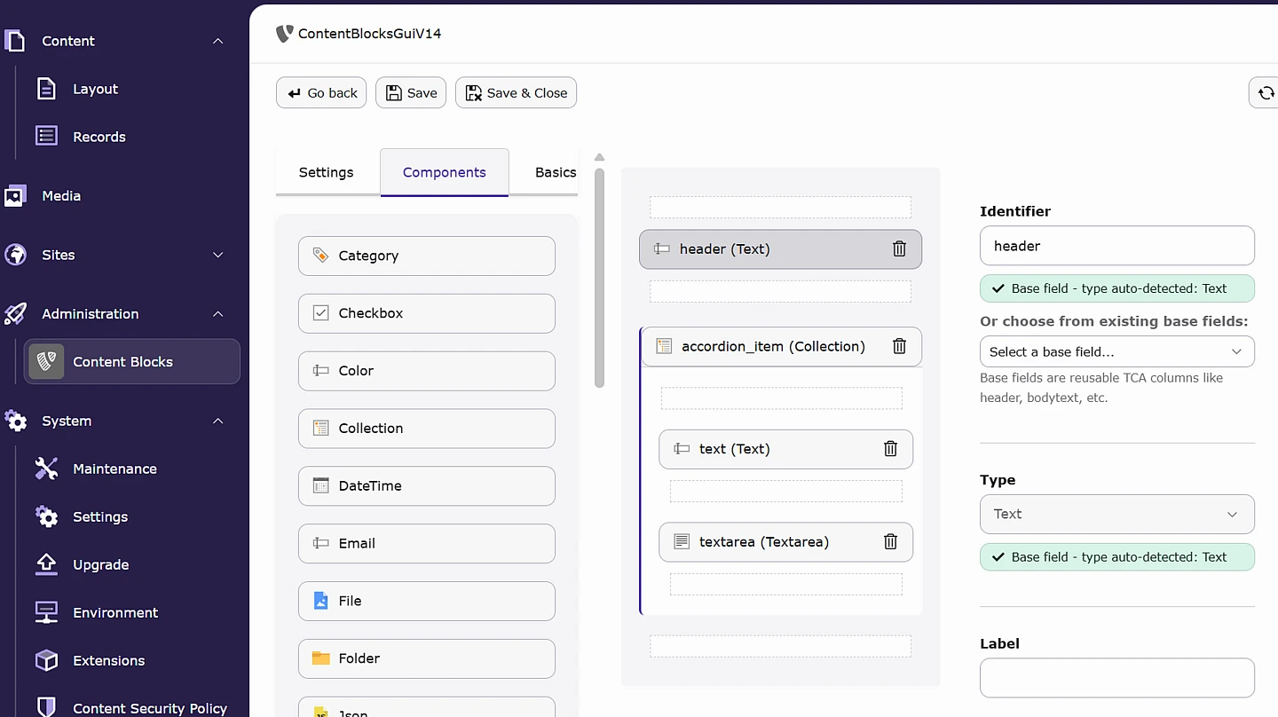This screenshot has width=1278, height=717.
Task: Open the Content Security Policy shield icon
Action: 46,707
